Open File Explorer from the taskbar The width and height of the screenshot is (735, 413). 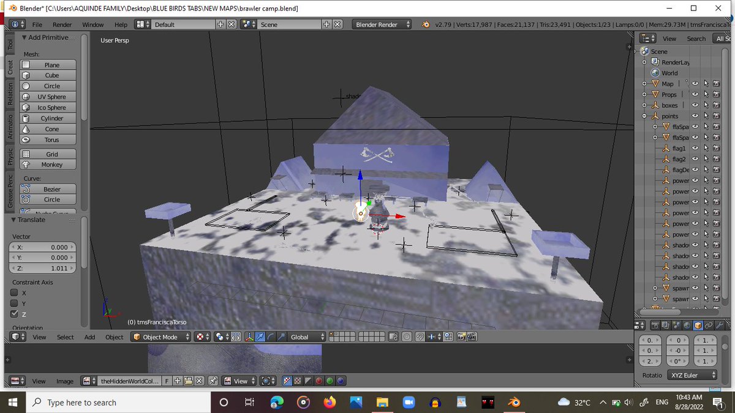coord(383,402)
